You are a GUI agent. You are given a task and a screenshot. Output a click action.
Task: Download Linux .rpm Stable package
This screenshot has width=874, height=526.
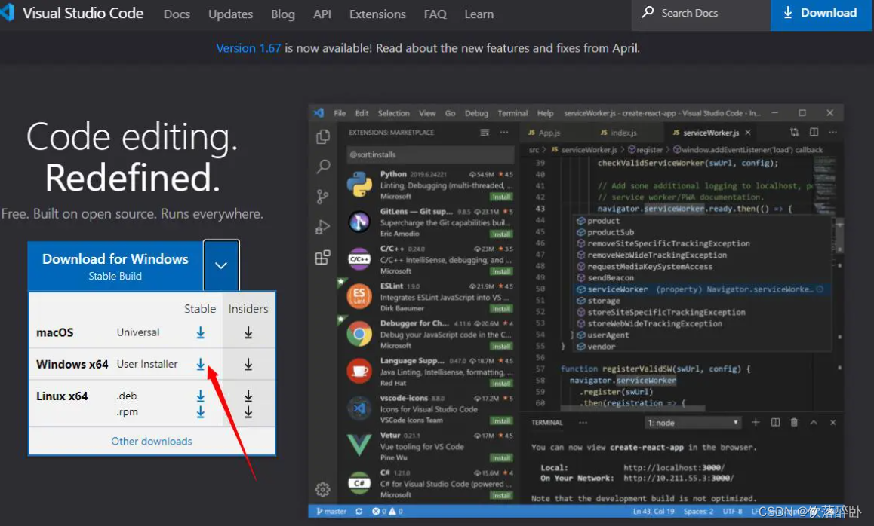click(200, 412)
